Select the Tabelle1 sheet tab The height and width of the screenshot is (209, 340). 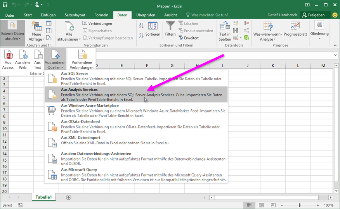[x=43, y=197]
